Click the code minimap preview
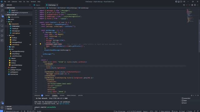This screenshot has height=112, width=200. click(x=191, y=16)
